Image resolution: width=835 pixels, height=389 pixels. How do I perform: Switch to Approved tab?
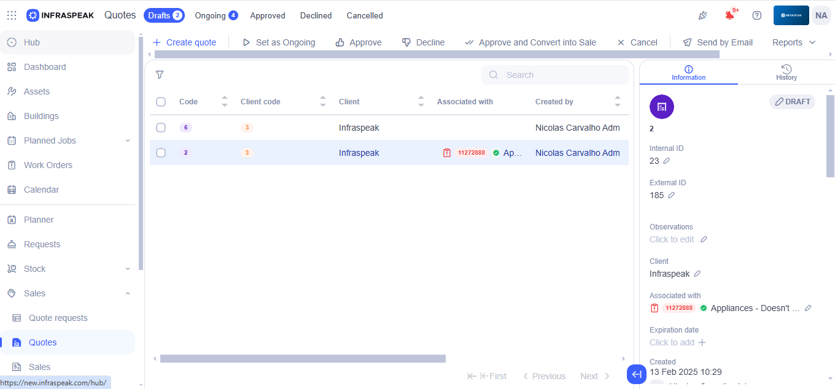pos(268,15)
